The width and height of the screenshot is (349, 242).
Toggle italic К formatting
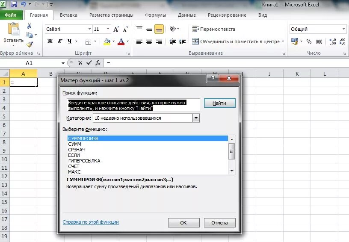click(59, 41)
